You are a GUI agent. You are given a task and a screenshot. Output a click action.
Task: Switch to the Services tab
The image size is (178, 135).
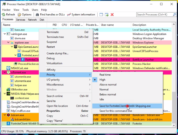[21, 20]
